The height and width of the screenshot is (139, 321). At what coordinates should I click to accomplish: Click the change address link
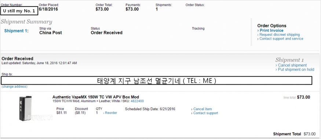[x=14, y=87]
